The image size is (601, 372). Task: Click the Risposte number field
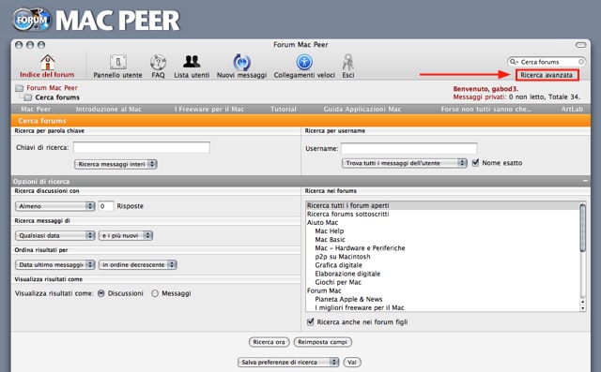[106, 206]
